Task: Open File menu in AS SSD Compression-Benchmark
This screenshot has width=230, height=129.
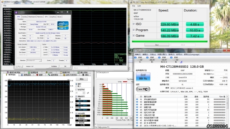Action: [5, 6]
